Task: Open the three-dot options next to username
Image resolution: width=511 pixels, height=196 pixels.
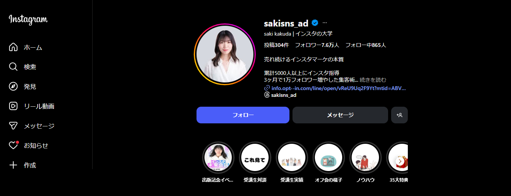Action: tap(325, 23)
